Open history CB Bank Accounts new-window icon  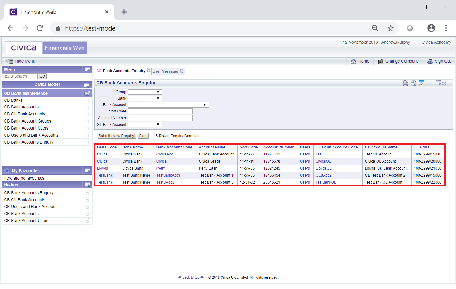click(88, 214)
